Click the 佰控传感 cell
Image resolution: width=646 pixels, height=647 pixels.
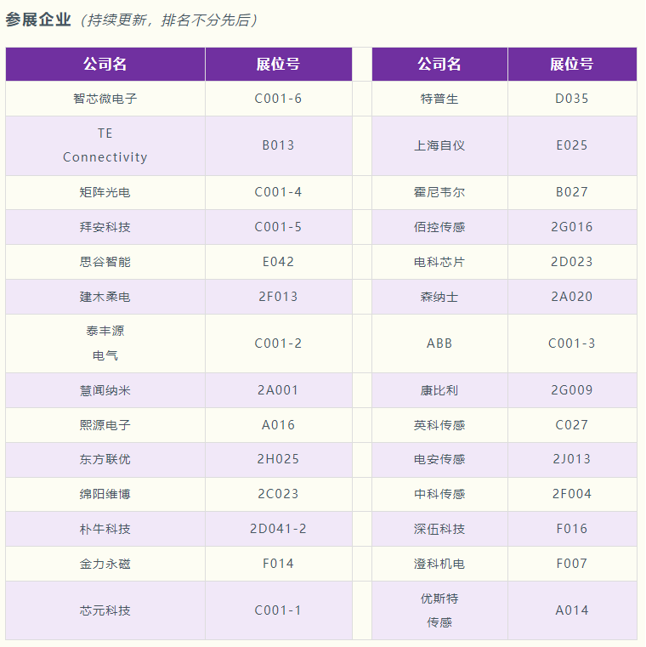tap(439, 227)
